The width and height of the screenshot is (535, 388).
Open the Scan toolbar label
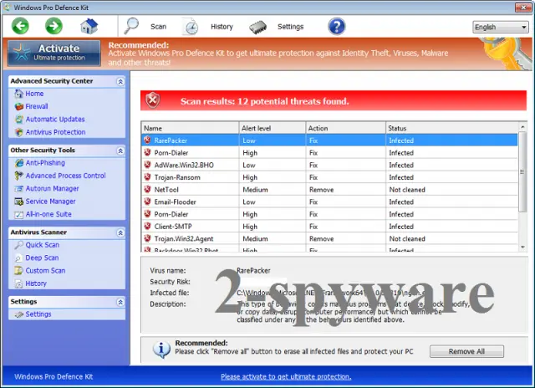tap(158, 27)
